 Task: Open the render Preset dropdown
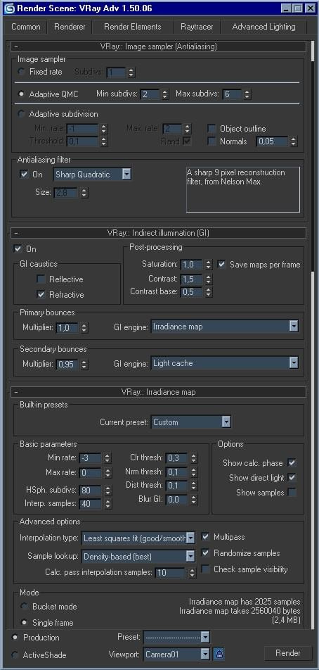coord(176,638)
